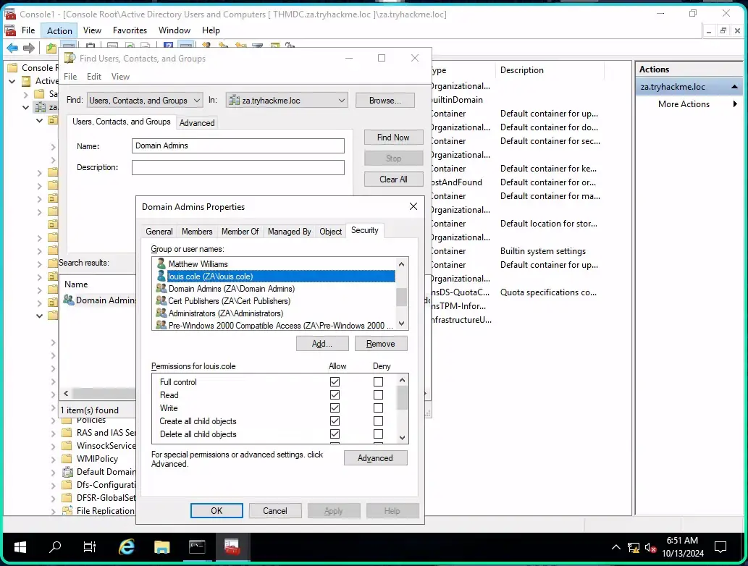The image size is (748, 566).
Task: Check Deny for Create all child objects
Action: 378,421
